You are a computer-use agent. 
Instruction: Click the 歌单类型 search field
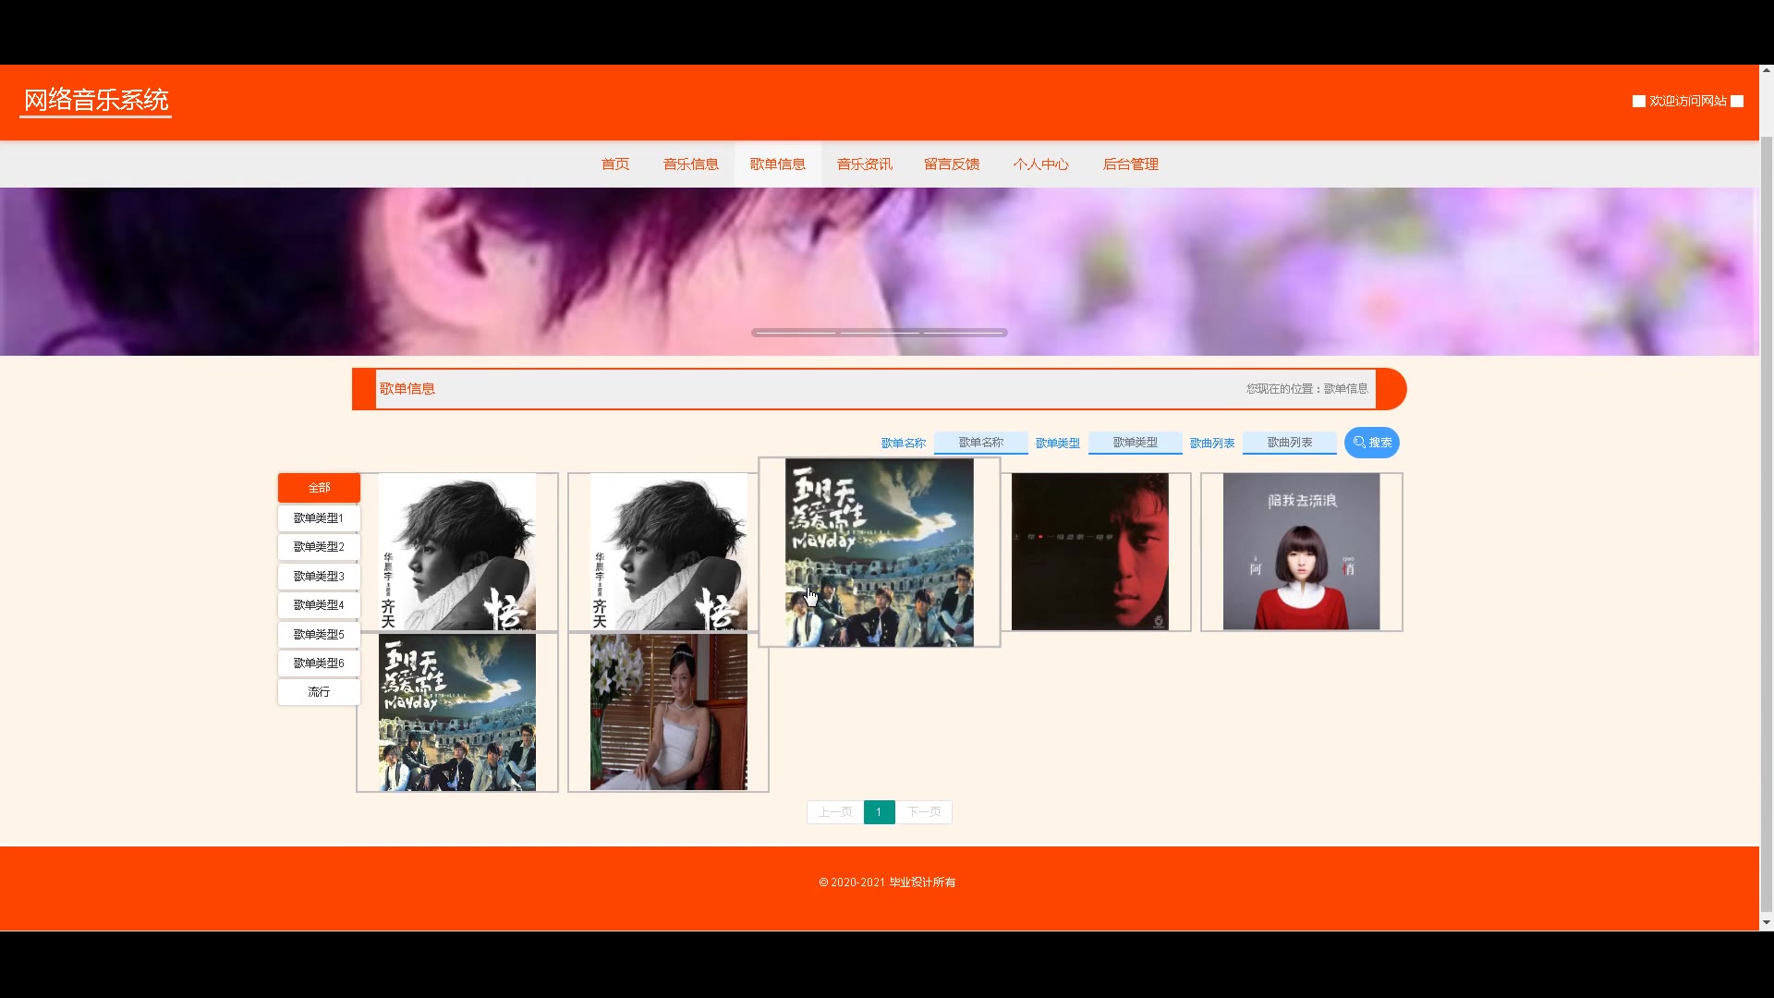pyautogui.click(x=1135, y=443)
